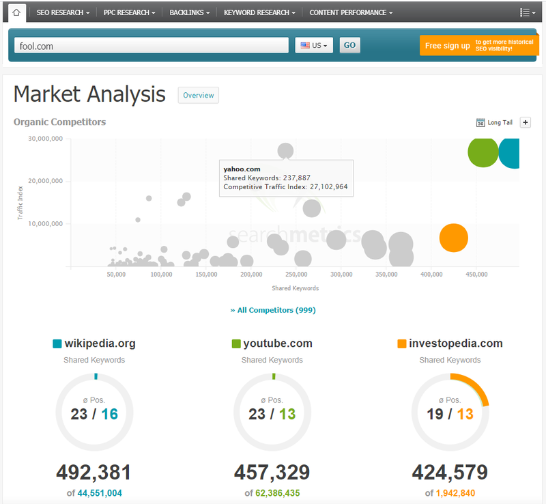Click the 62,386,435 keyword total link
Viewport: 546px width, 504px height.
pos(278,493)
